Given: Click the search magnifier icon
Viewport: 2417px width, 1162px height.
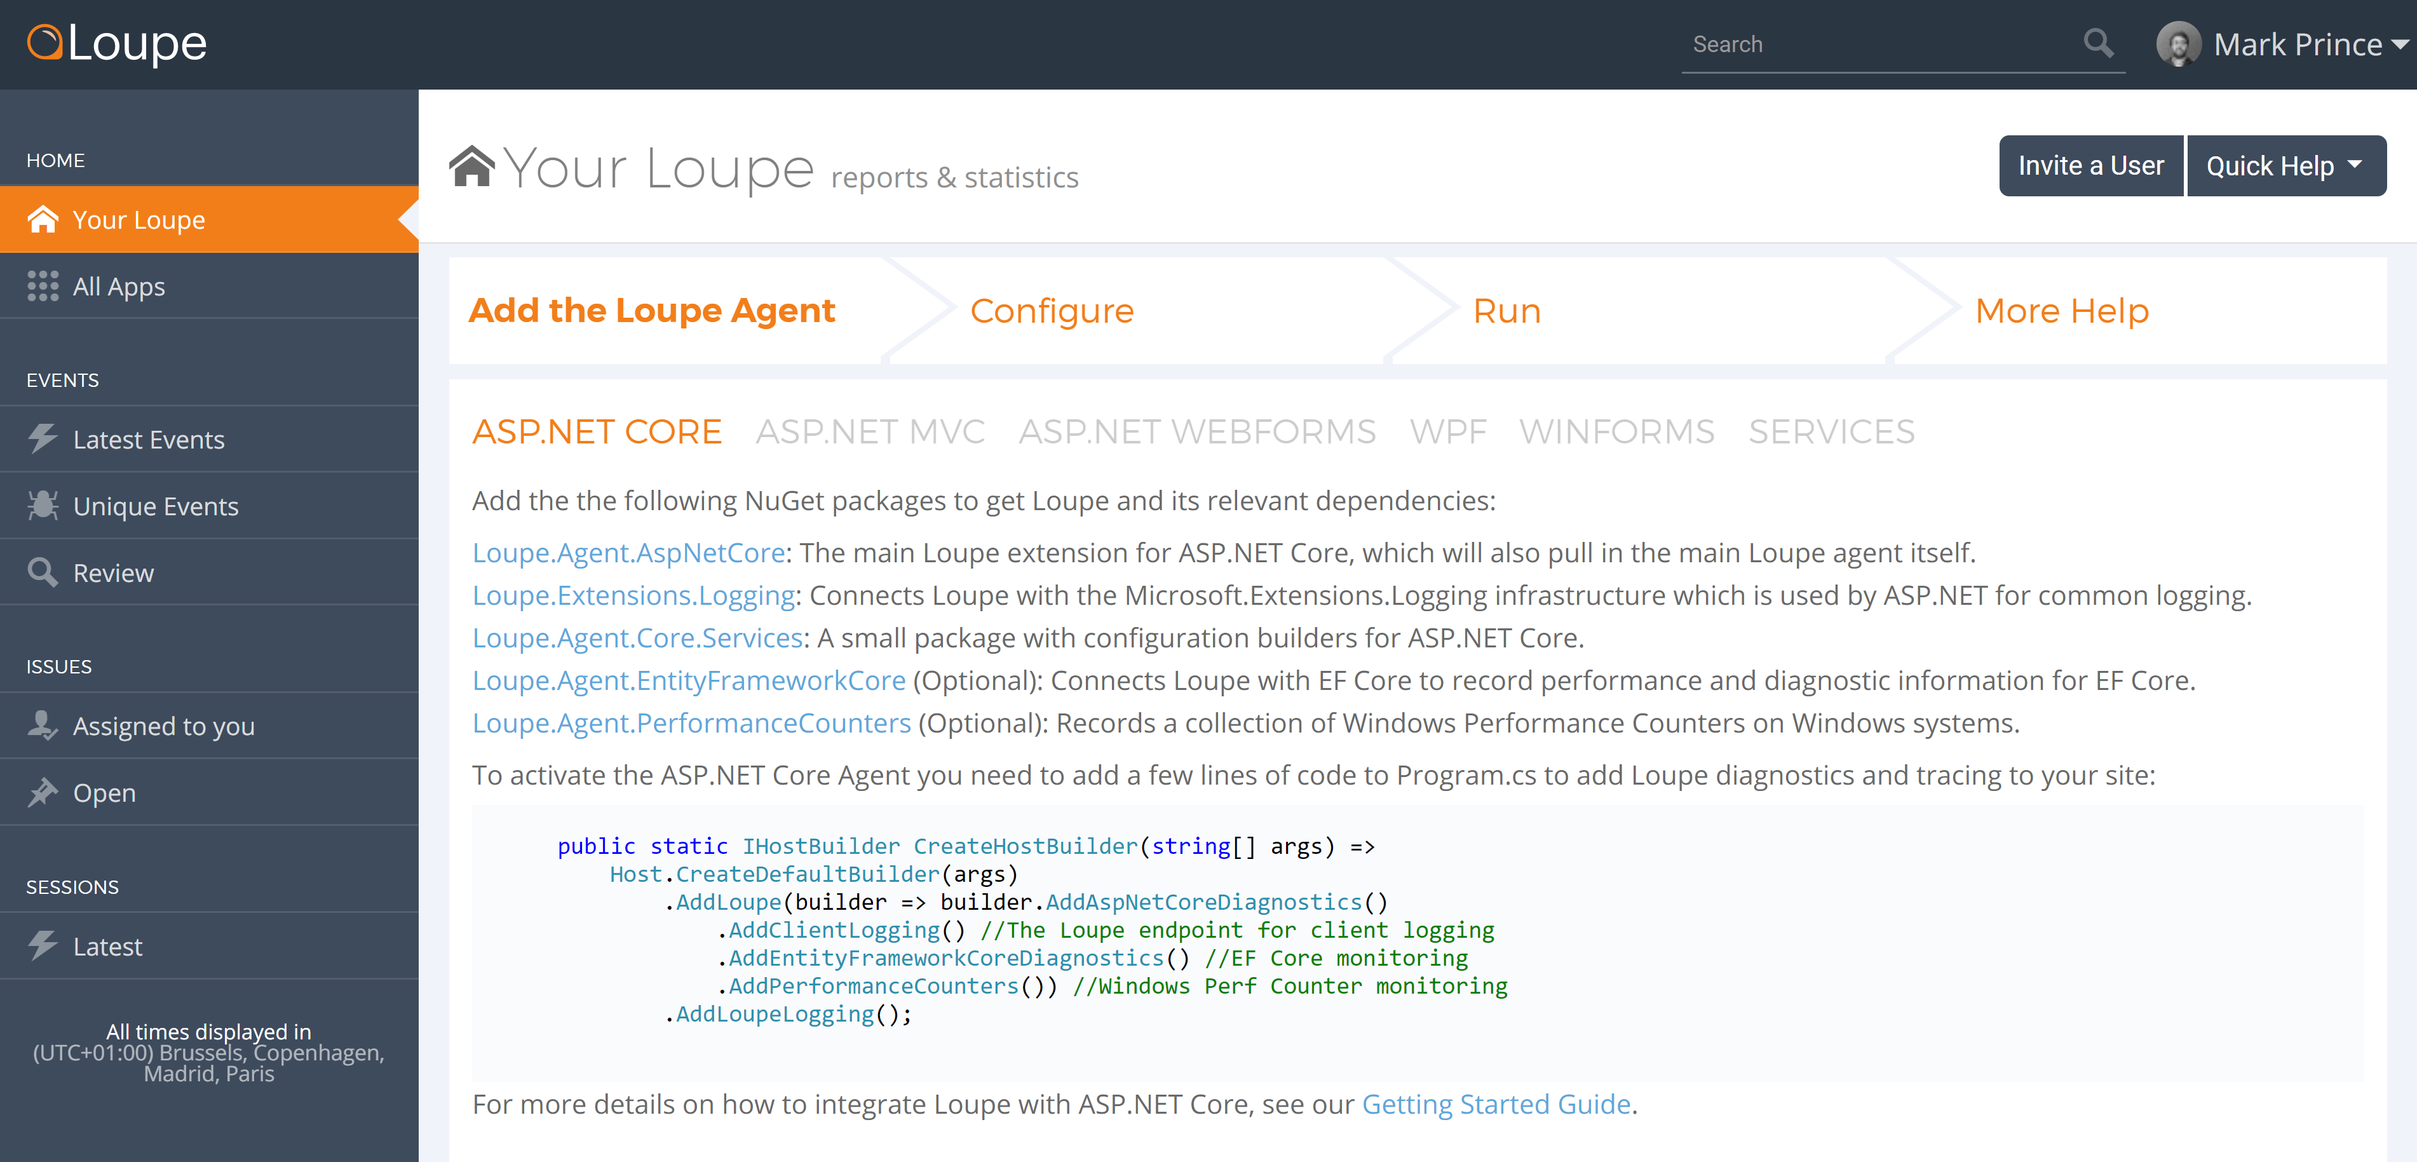Looking at the screenshot, I should (2099, 43).
